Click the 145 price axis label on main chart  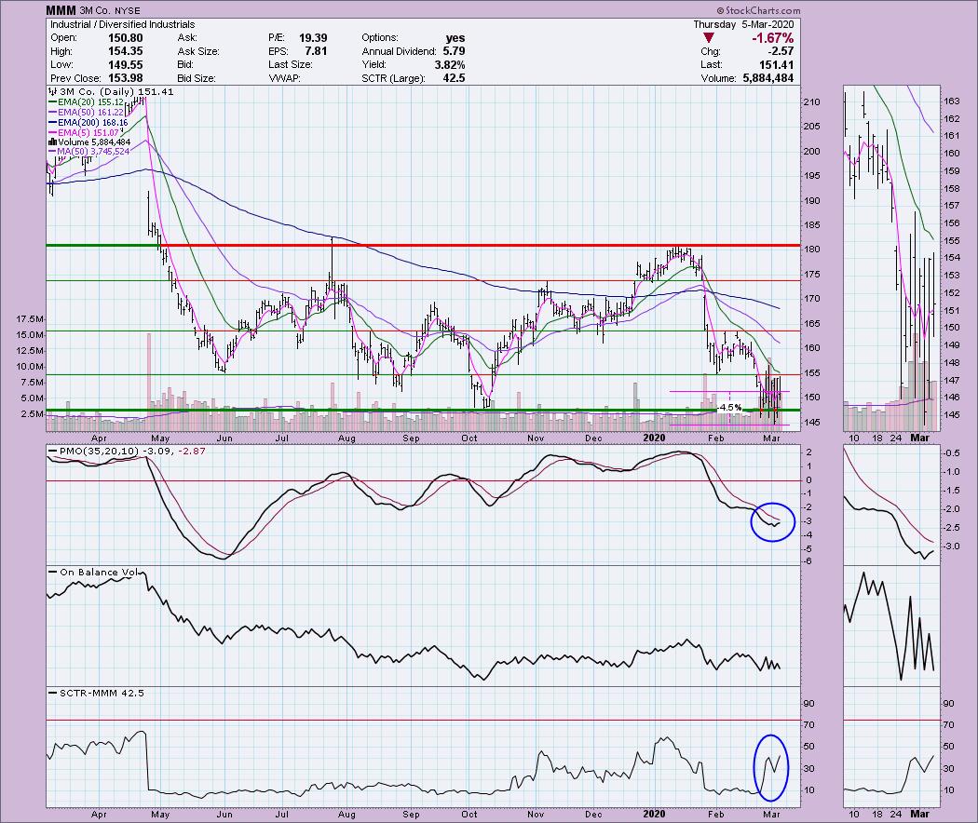tap(811, 423)
